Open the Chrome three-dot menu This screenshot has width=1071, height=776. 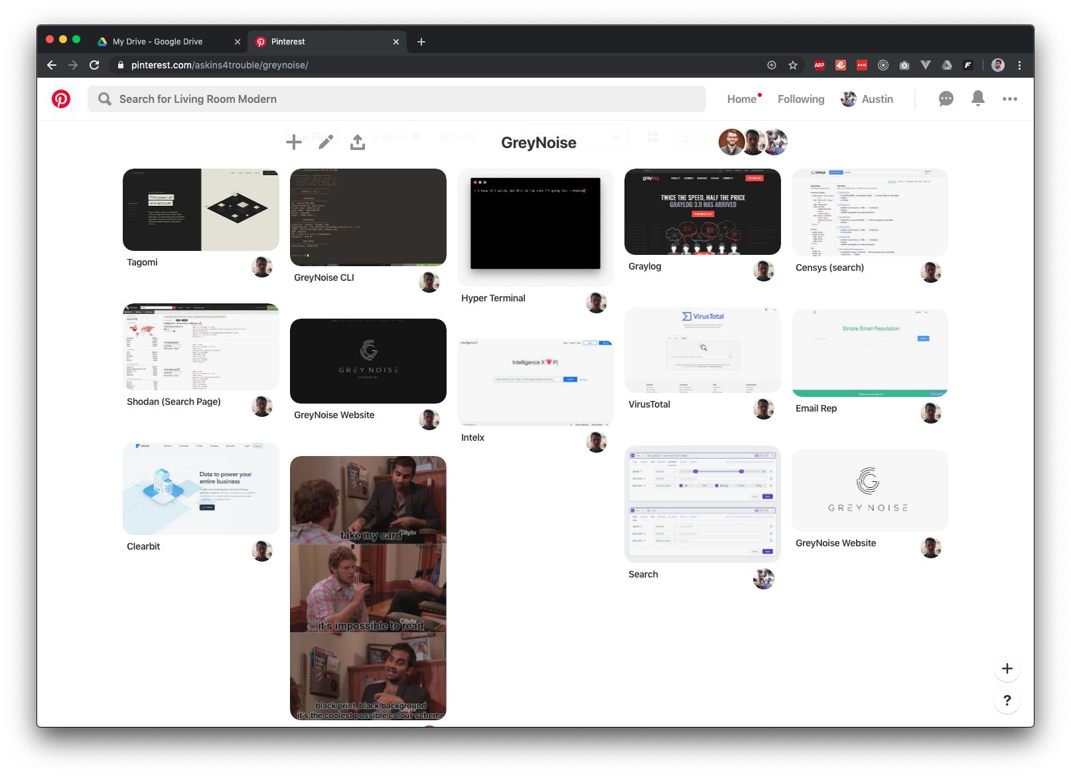1020,65
